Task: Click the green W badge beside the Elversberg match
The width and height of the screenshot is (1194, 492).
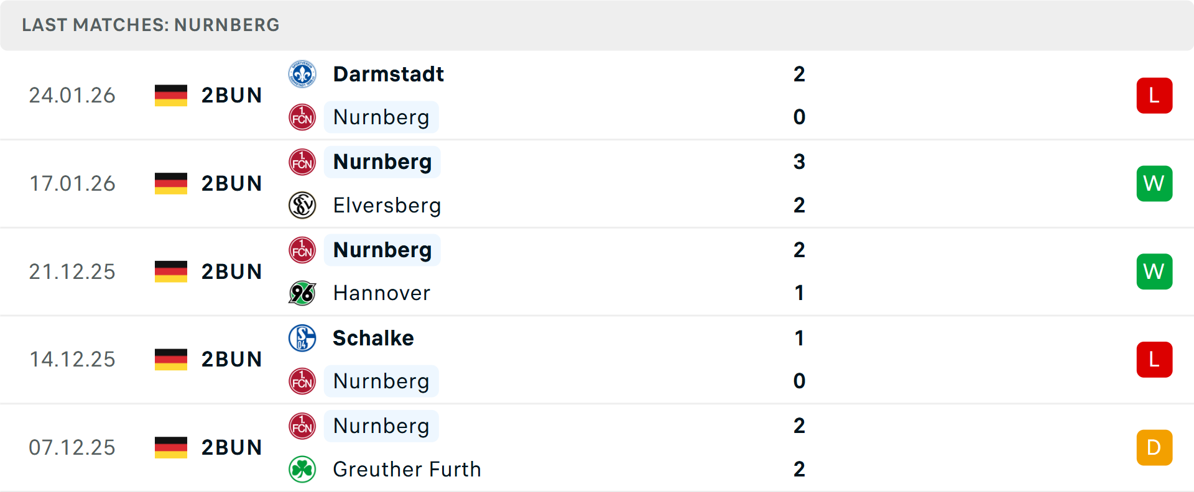Action: coord(1154,183)
